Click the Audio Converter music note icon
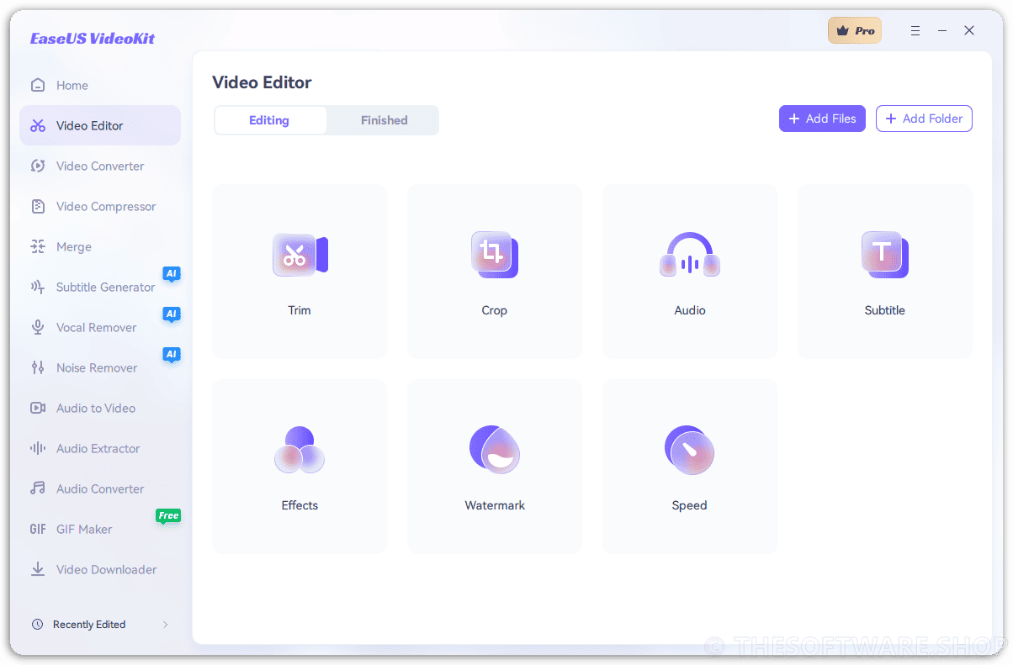Screen dimensions: 1013x665 38,488
